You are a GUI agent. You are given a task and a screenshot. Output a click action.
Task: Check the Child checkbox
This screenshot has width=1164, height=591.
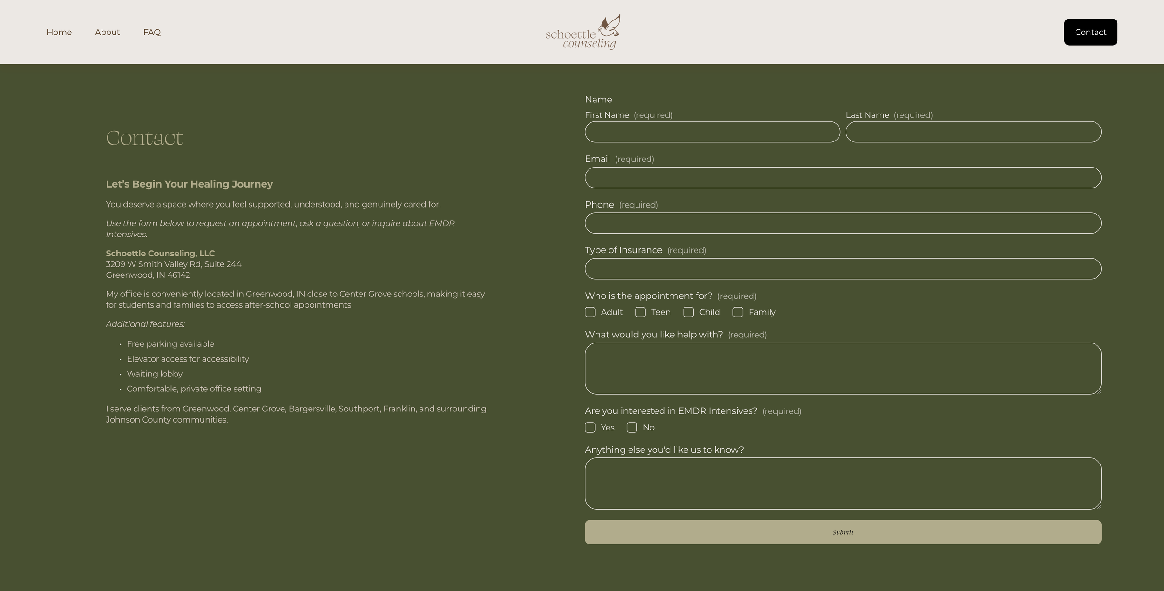(689, 312)
